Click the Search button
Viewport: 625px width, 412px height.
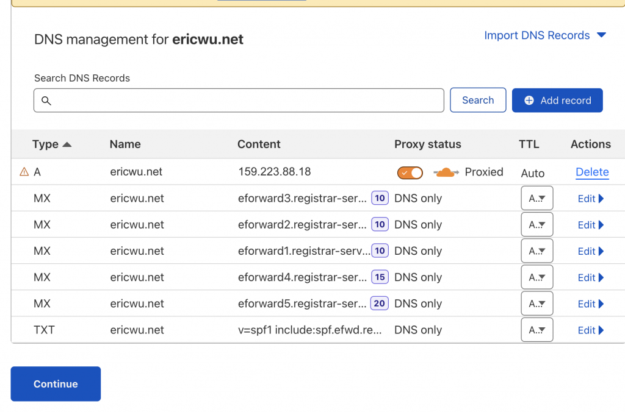pyautogui.click(x=478, y=101)
